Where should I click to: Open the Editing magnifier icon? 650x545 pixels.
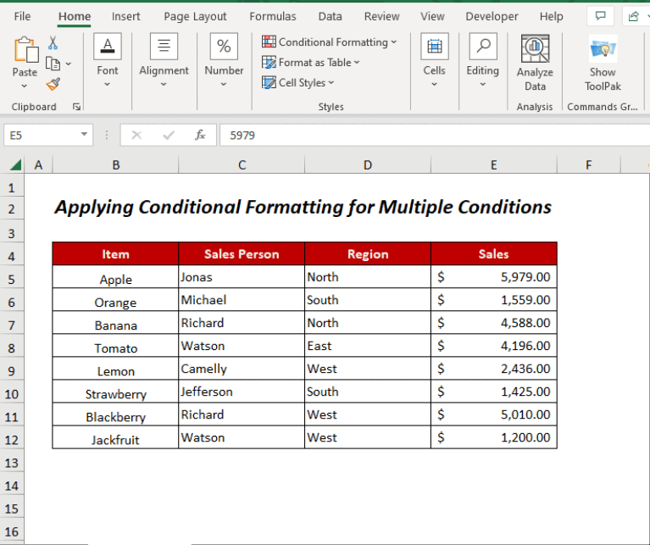click(483, 46)
